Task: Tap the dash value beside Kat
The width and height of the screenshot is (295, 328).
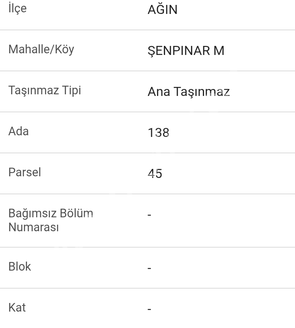Action: 150,309
